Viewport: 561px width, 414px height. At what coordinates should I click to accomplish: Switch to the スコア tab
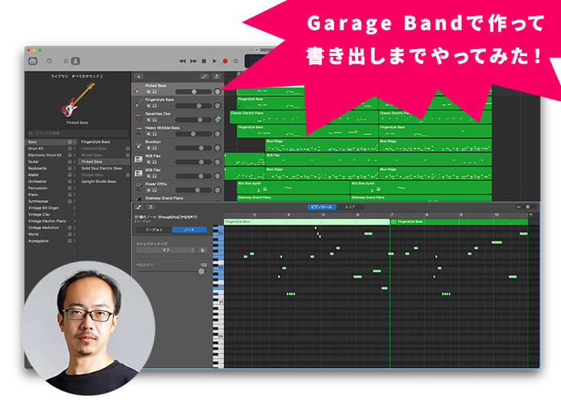click(x=350, y=207)
